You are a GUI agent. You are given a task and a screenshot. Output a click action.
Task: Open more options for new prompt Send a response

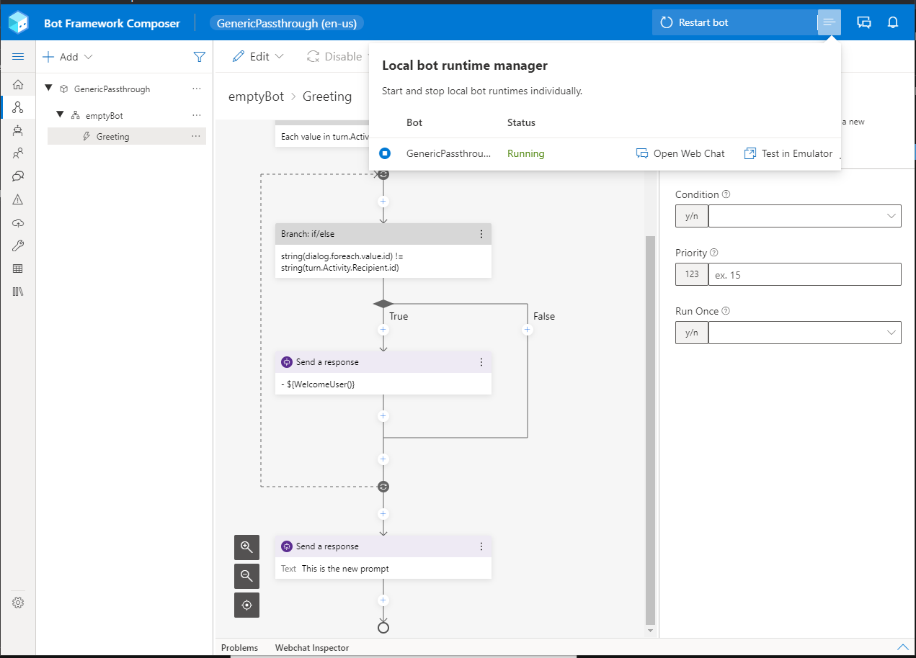(481, 546)
